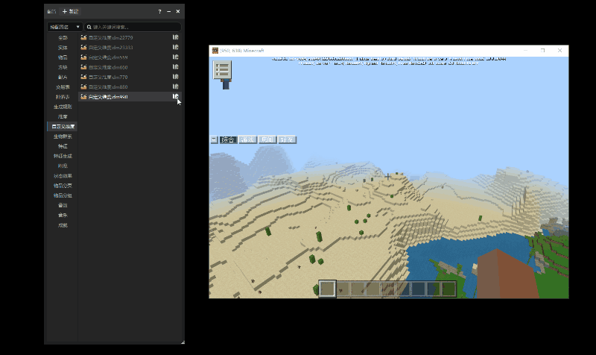Select the 维度 category in sidebar
This screenshot has width=596, height=355.
[63, 117]
